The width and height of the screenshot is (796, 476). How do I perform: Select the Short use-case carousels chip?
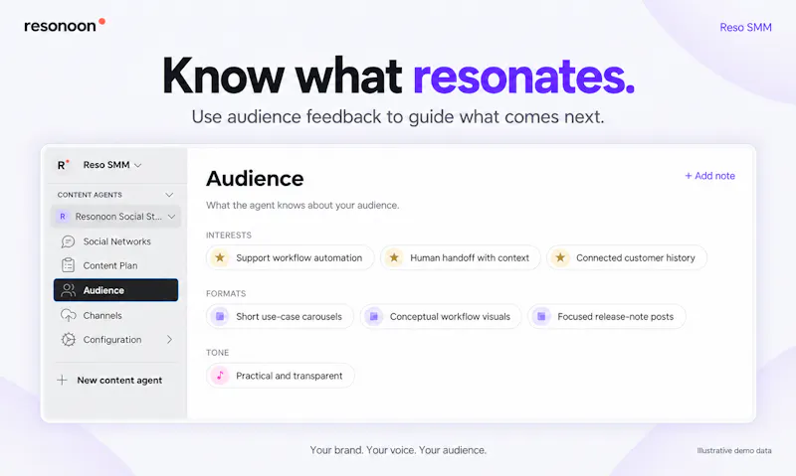[280, 316]
